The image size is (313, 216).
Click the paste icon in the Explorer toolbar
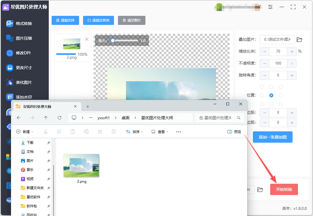(73, 132)
